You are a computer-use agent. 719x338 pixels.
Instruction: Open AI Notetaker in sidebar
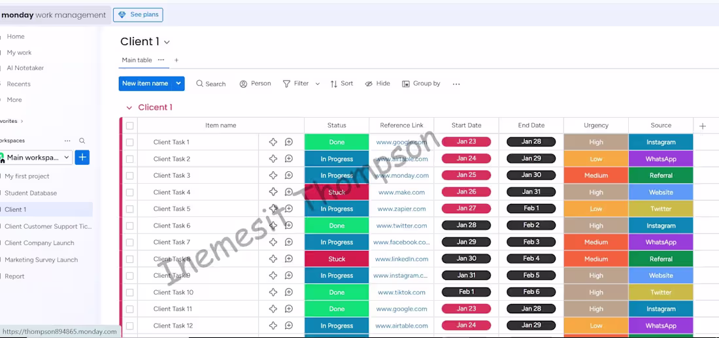pos(25,68)
